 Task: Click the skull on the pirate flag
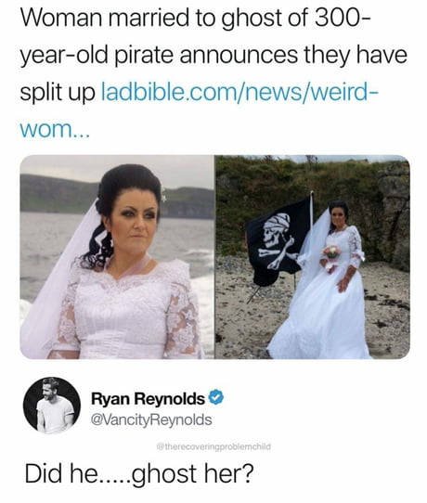[276, 229]
